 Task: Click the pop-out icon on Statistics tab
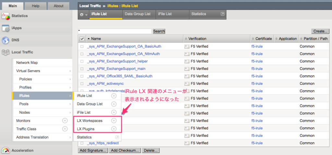click(x=222, y=14)
